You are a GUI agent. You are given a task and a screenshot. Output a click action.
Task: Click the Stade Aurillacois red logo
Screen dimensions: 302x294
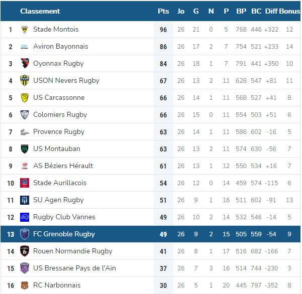[25, 183]
